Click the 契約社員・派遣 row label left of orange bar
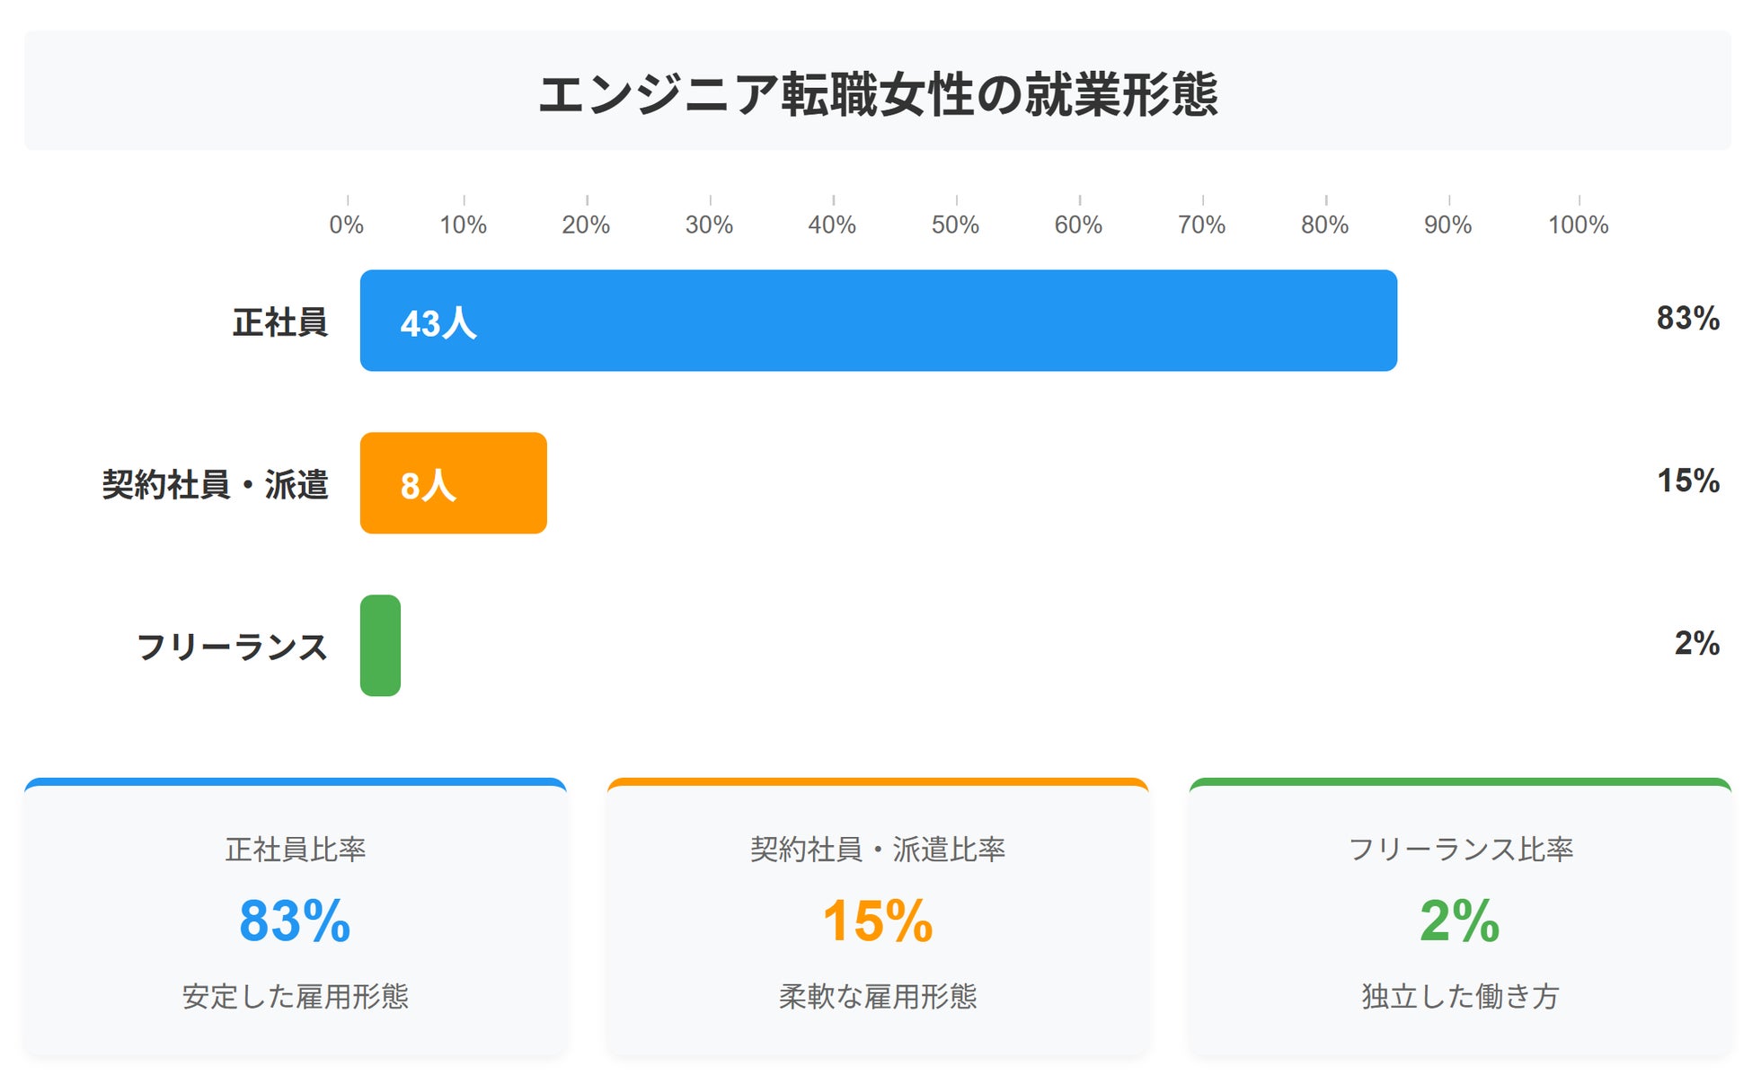Screen dimensions: 1752x1084 pyautogui.click(x=215, y=485)
